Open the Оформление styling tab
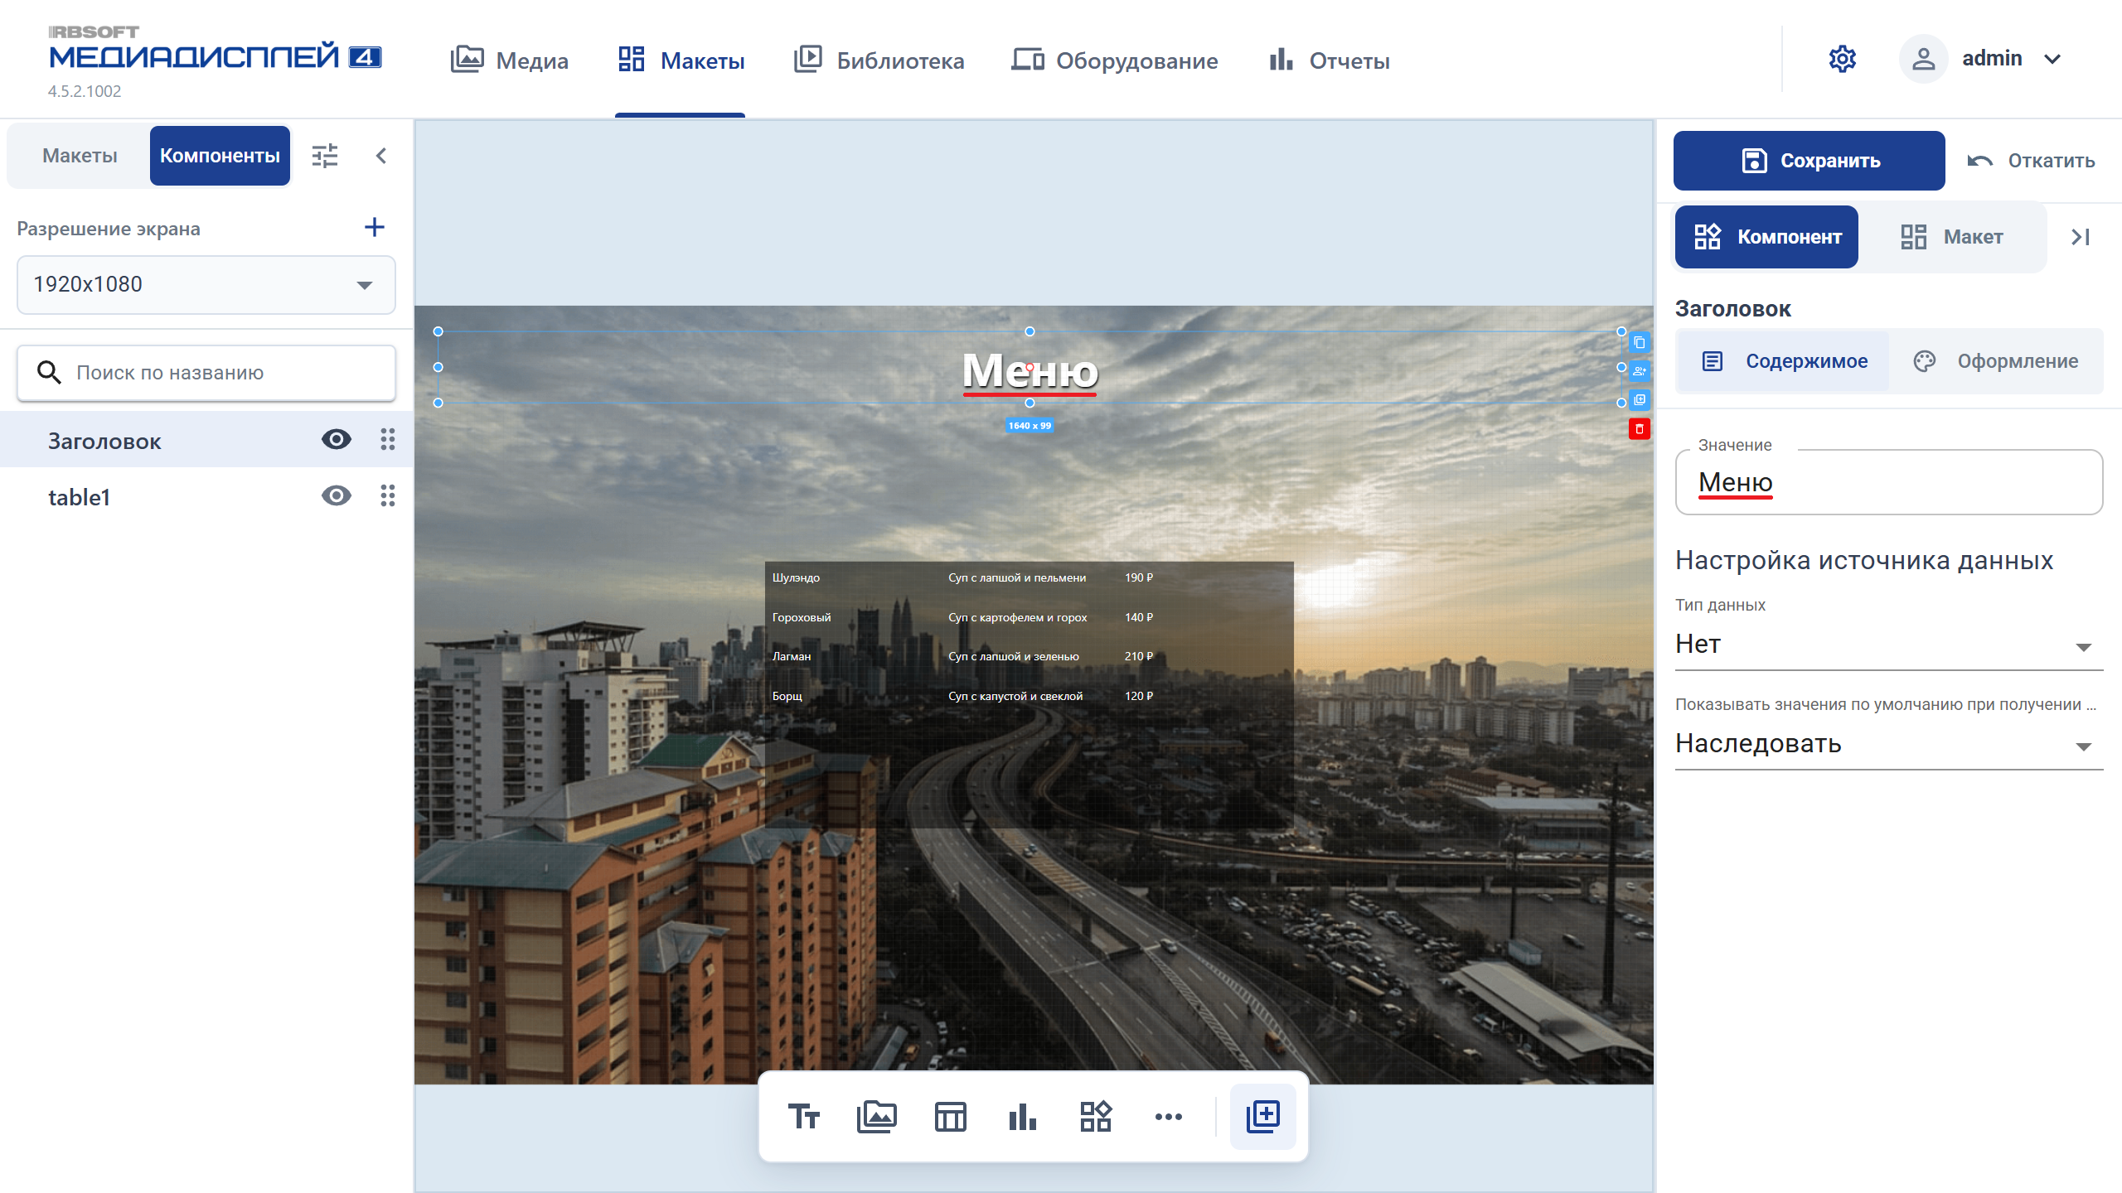Screen dimensions: 2122x1193 coord(1995,361)
